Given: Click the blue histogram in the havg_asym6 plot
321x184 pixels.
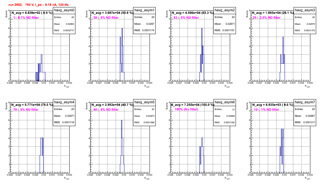Looking at the screenshot, I should 202,155.
